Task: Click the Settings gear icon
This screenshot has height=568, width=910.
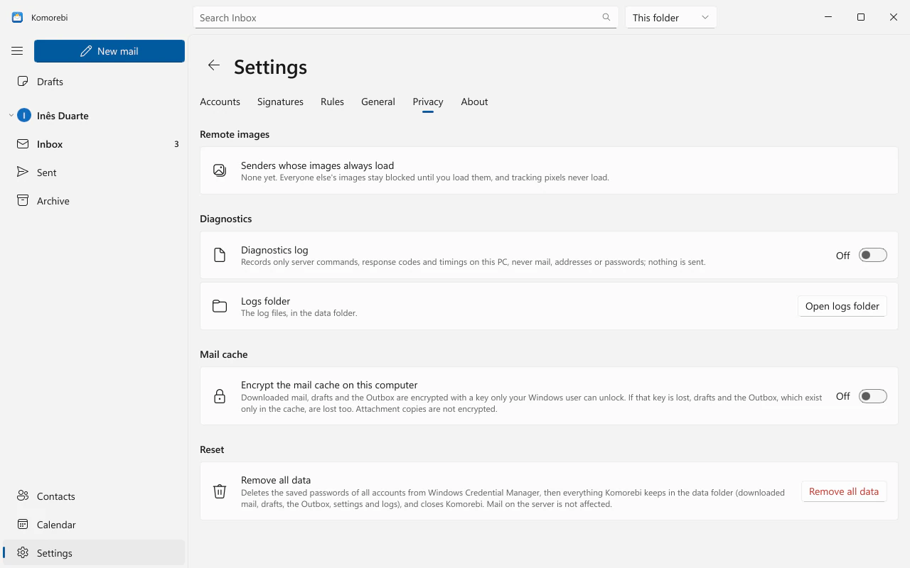Action: (23, 553)
